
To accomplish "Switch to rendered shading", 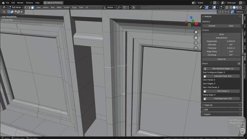I will [x=241, y=7].
